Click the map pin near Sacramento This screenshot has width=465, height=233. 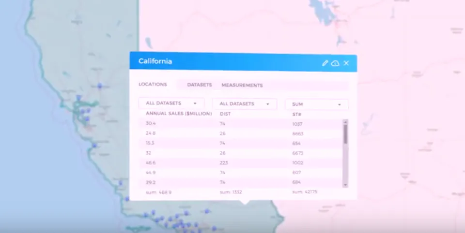[x=100, y=86]
